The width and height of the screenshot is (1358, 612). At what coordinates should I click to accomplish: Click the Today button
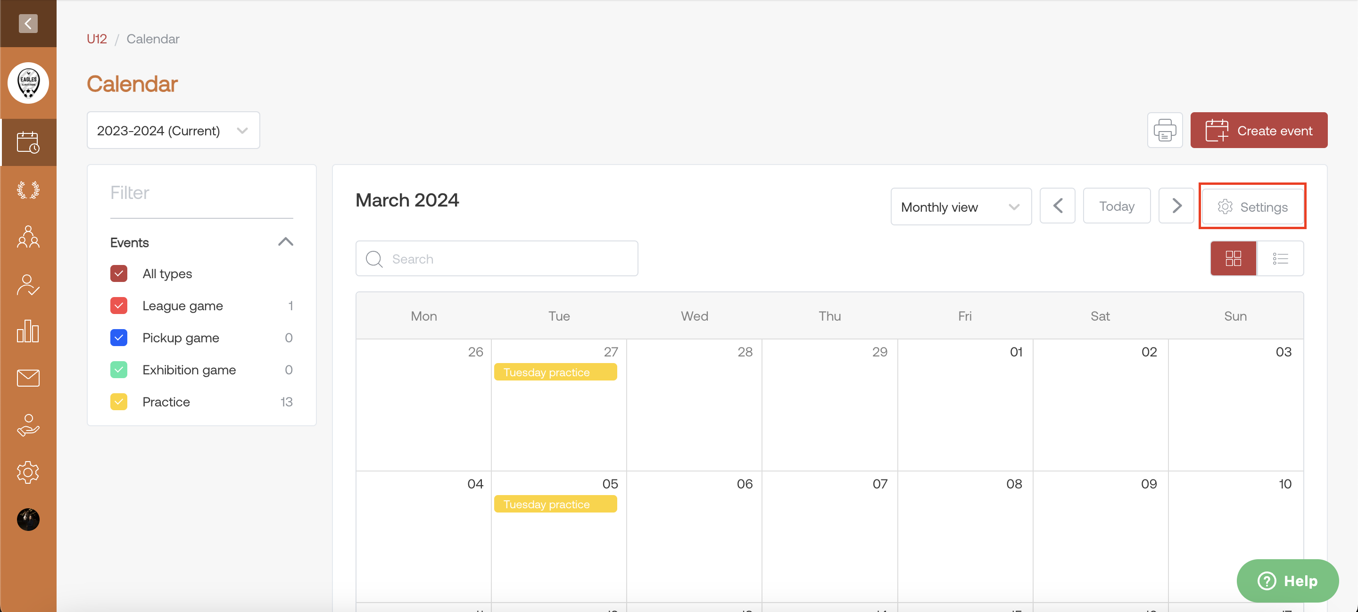pyautogui.click(x=1117, y=206)
